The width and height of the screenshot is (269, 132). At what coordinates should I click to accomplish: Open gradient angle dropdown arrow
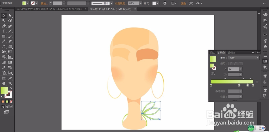pos(241,69)
